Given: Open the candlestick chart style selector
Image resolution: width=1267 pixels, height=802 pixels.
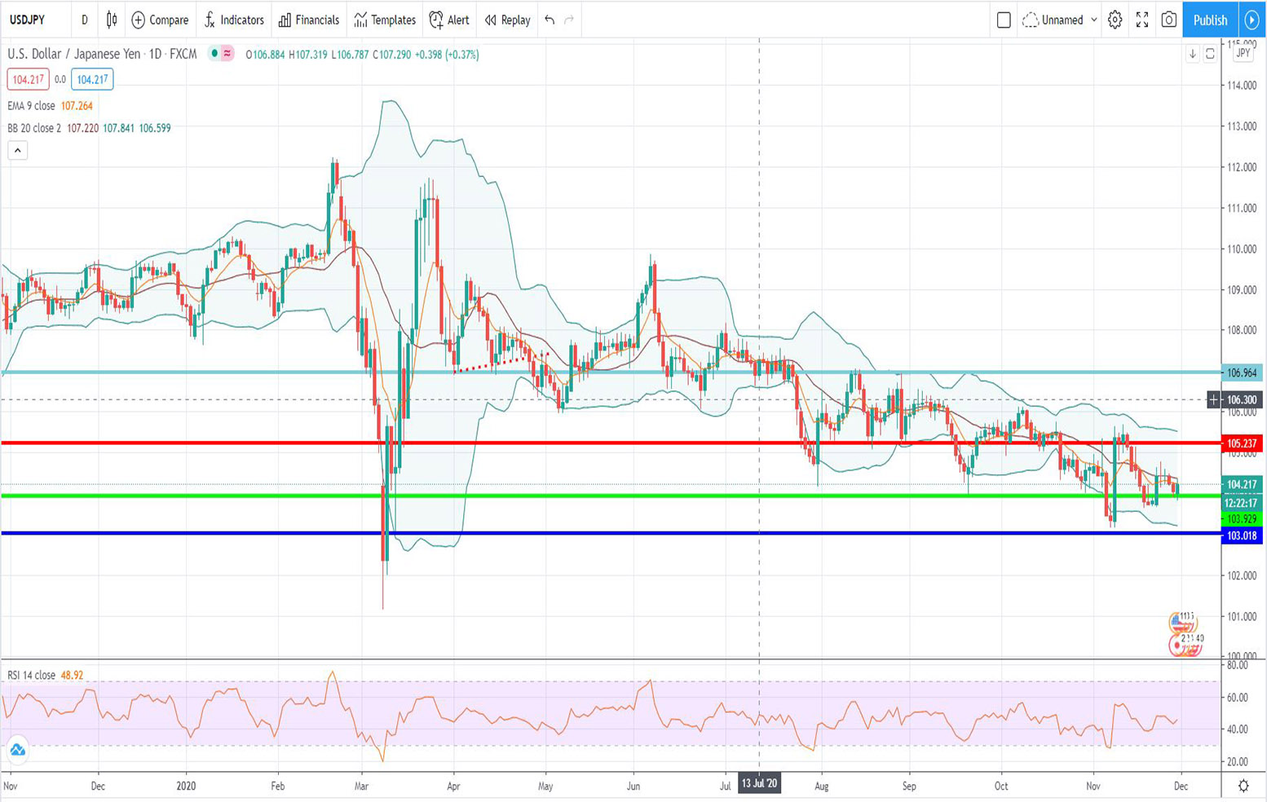Looking at the screenshot, I should tap(112, 20).
